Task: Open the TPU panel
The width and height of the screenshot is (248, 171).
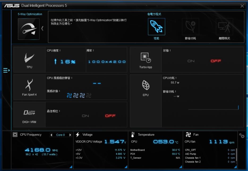Action: click(29, 60)
